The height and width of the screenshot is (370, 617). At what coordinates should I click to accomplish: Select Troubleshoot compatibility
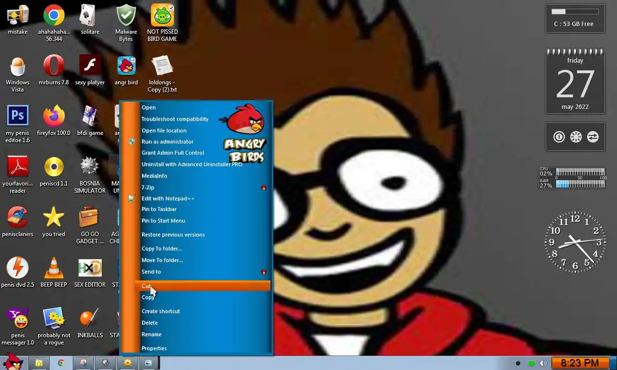click(203, 119)
